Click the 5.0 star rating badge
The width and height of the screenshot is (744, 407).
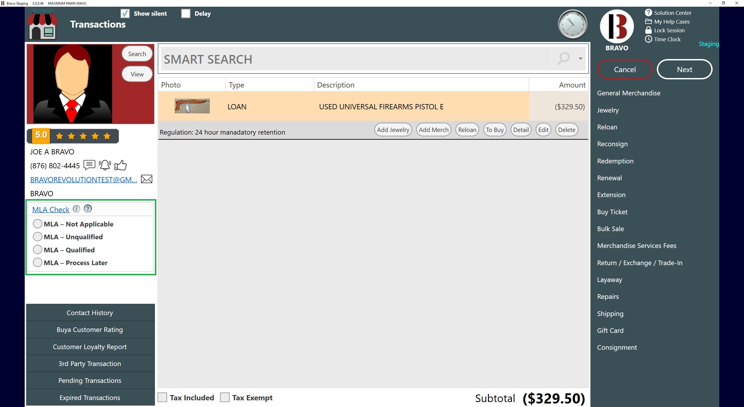click(x=73, y=136)
